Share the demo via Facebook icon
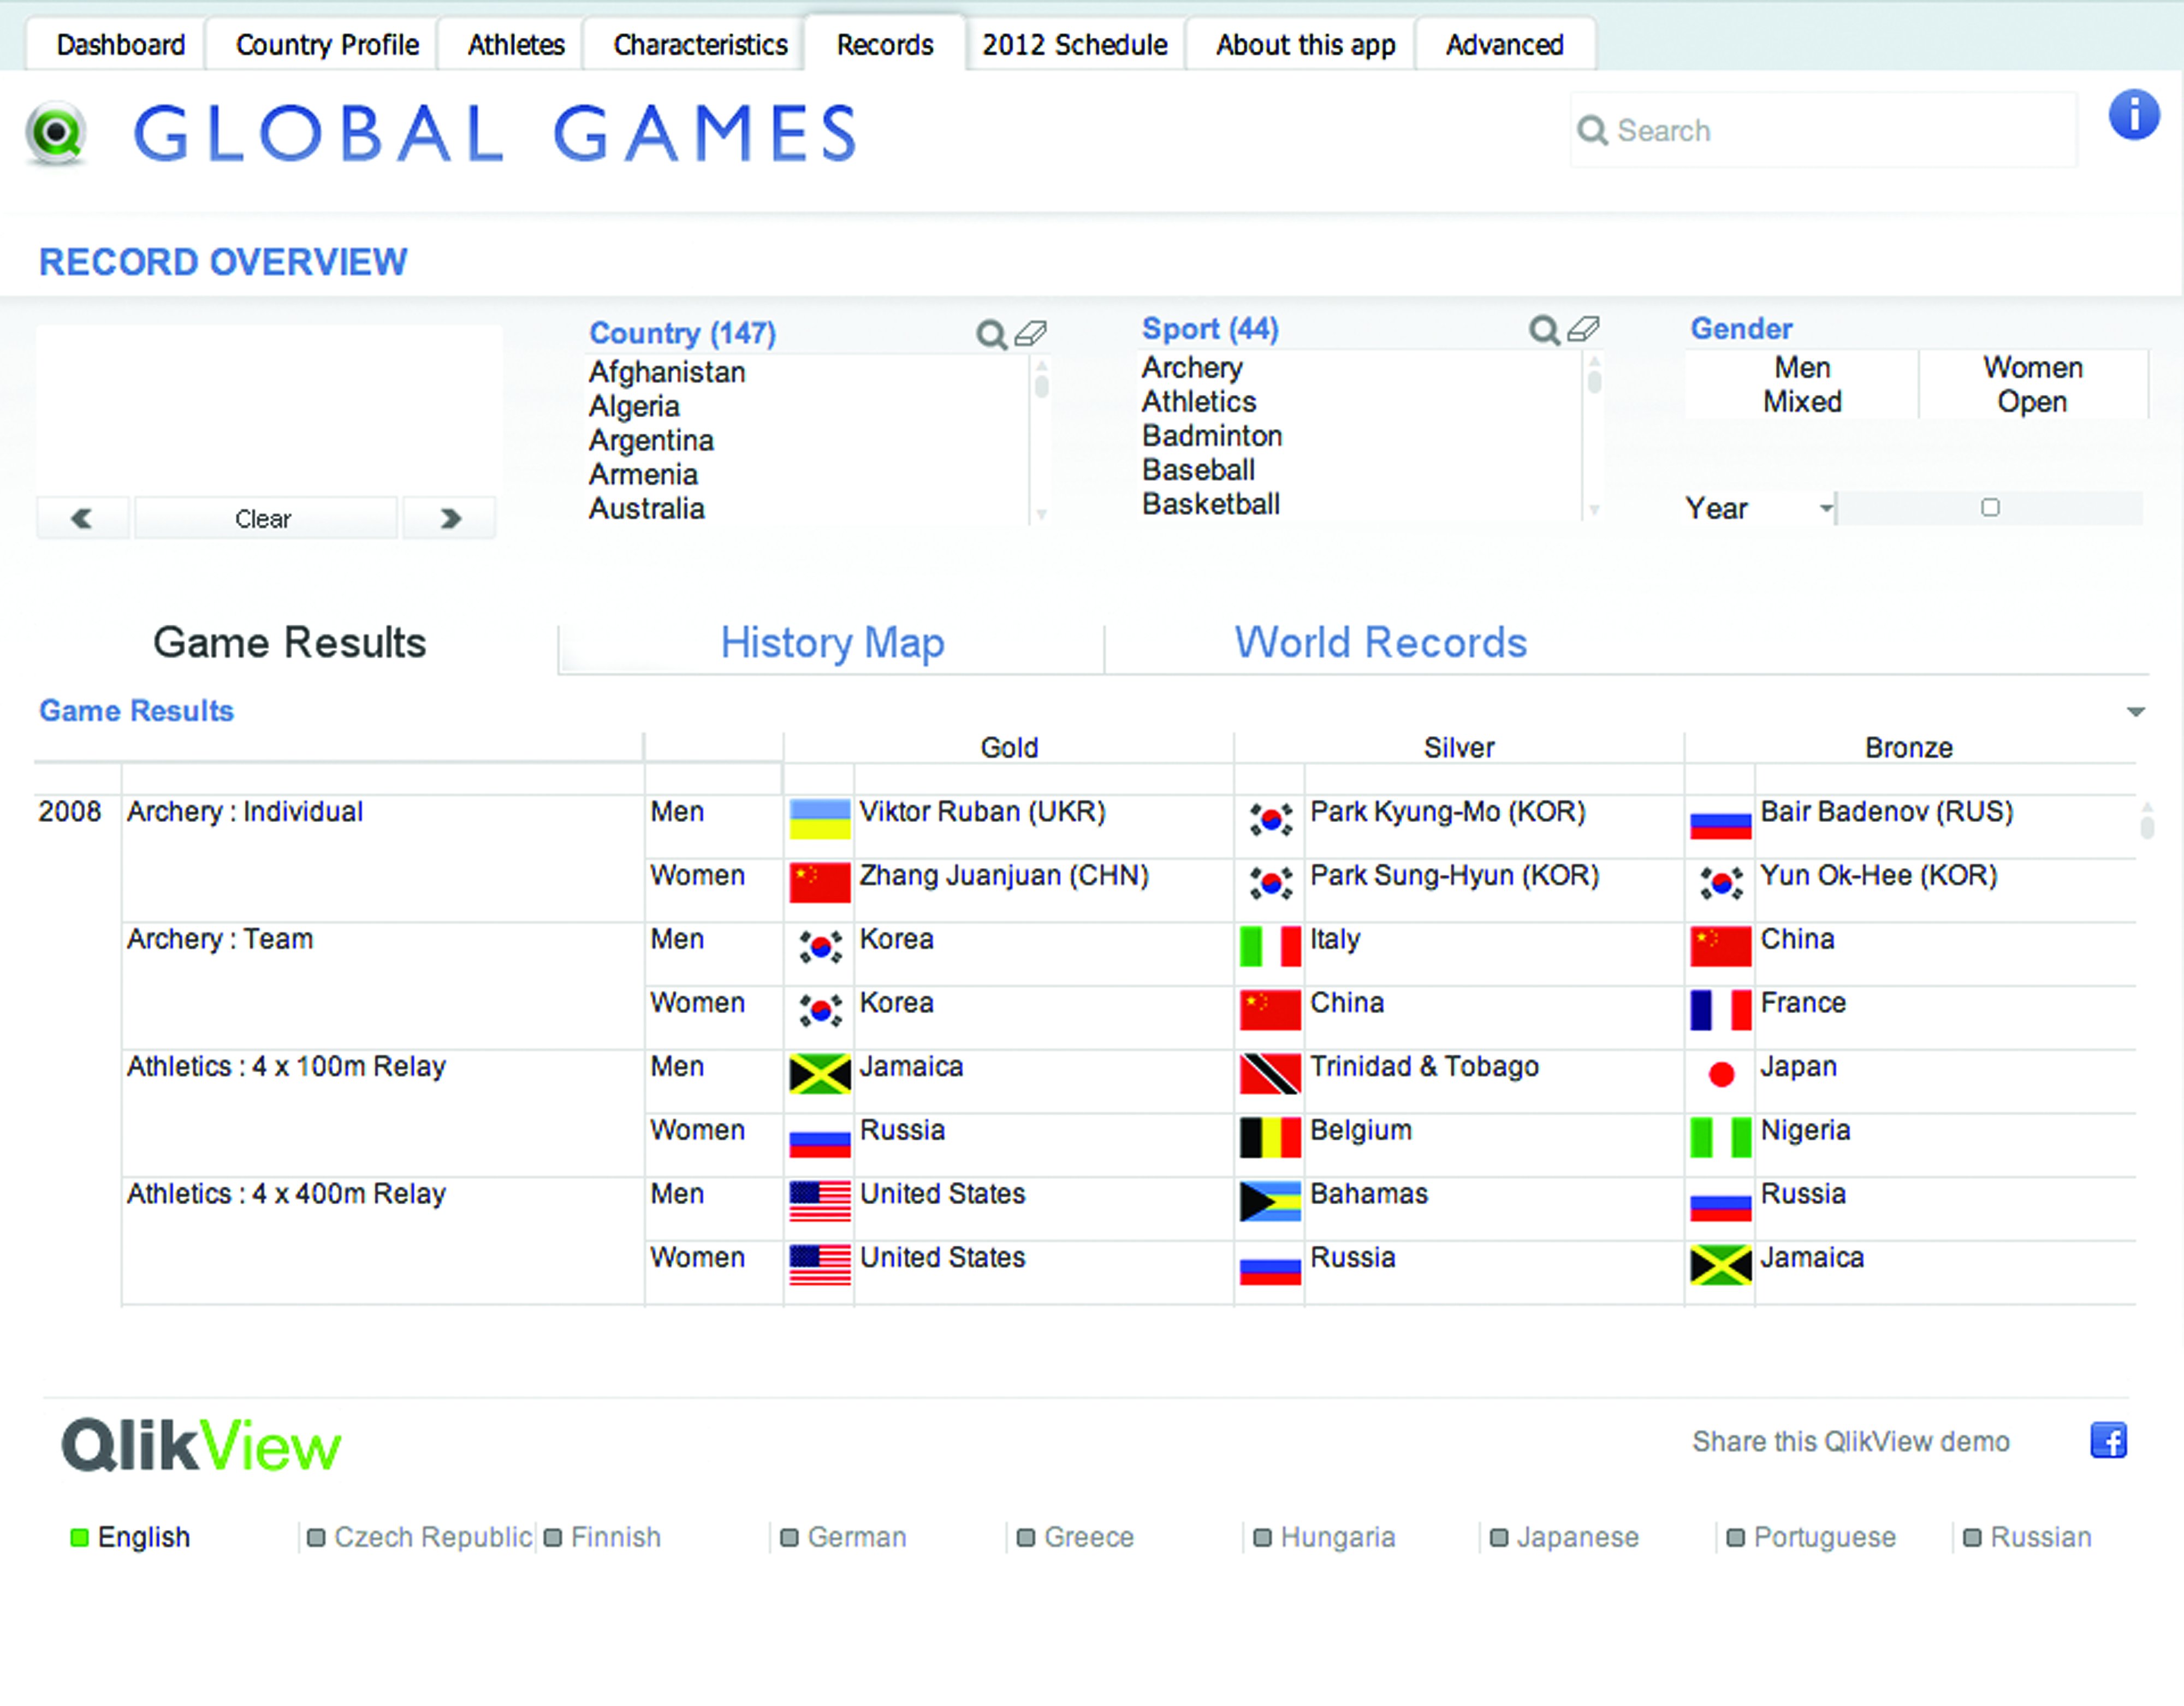Image resolution: width=2184 pixels, height=1706 pixels. click(2108, 1441)
